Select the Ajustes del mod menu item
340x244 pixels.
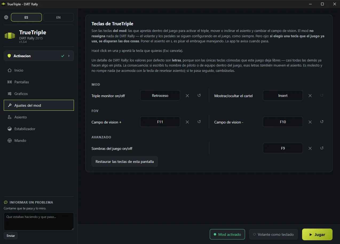point(39,105)
